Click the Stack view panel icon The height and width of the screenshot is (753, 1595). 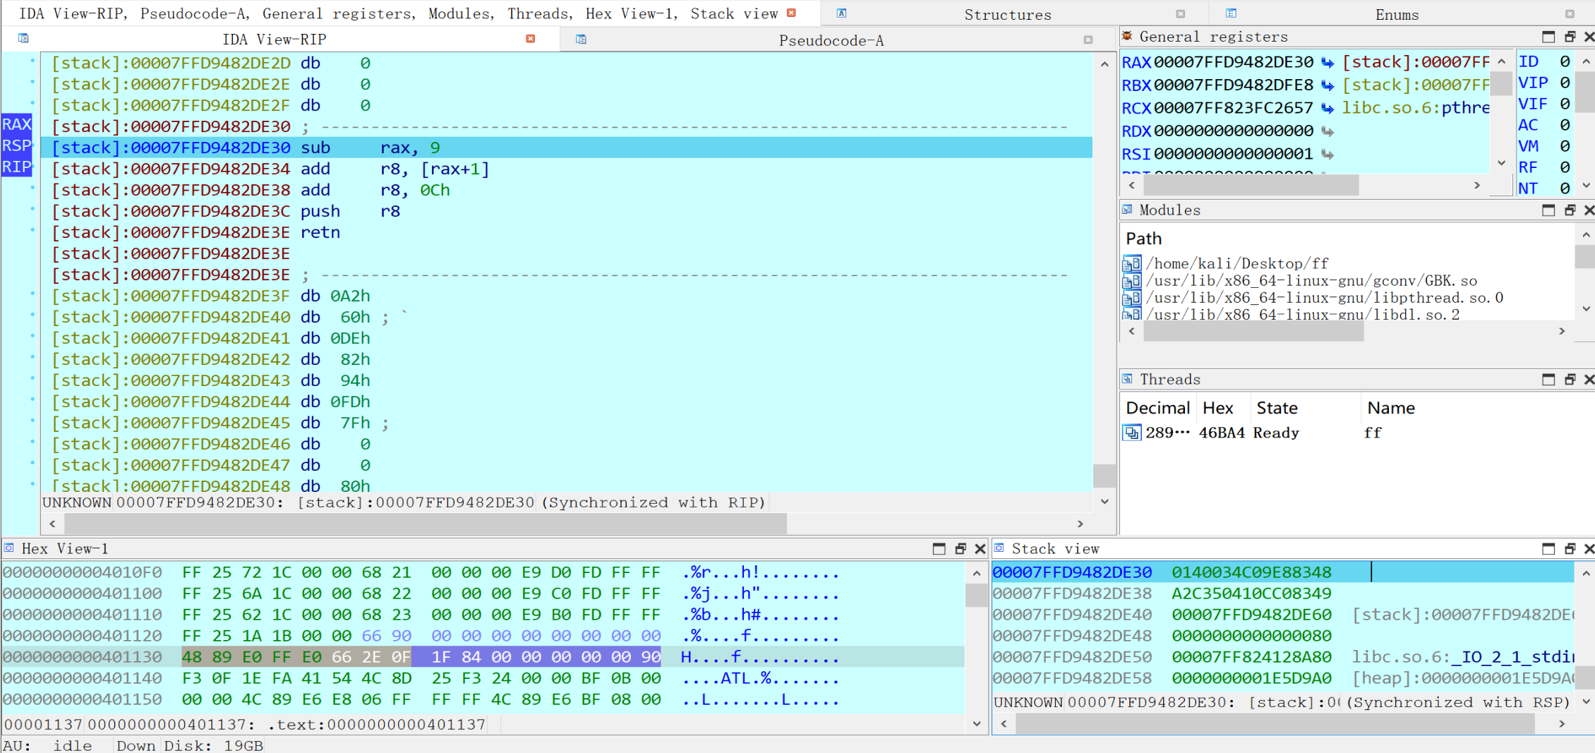999,548
